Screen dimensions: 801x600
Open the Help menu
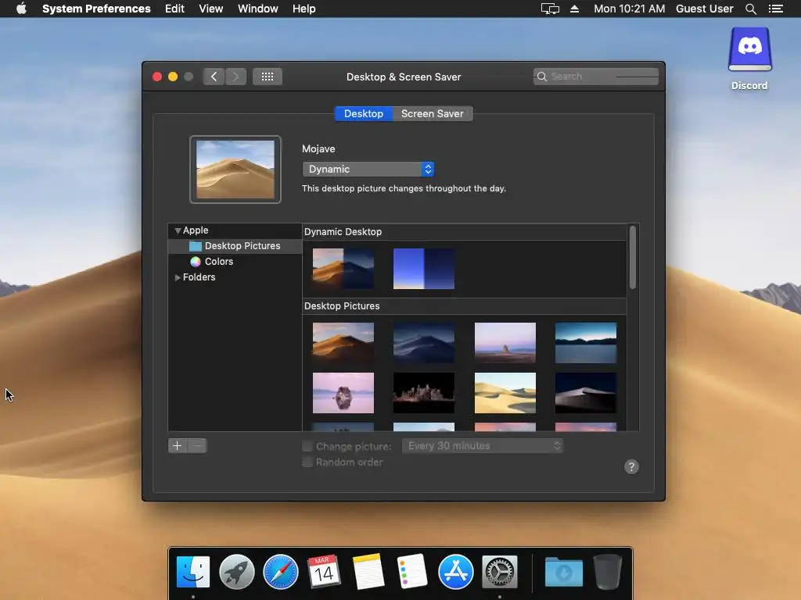point(304,9)
